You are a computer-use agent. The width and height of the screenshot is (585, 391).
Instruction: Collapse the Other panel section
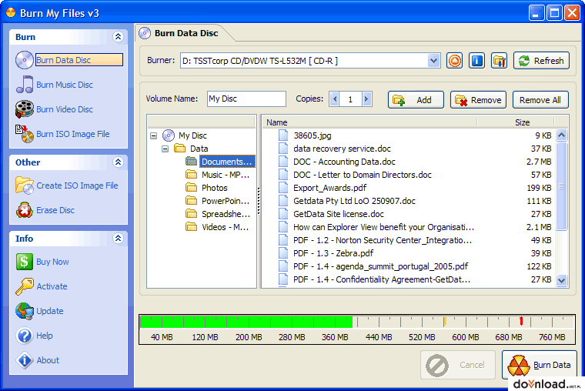(118, 162)
